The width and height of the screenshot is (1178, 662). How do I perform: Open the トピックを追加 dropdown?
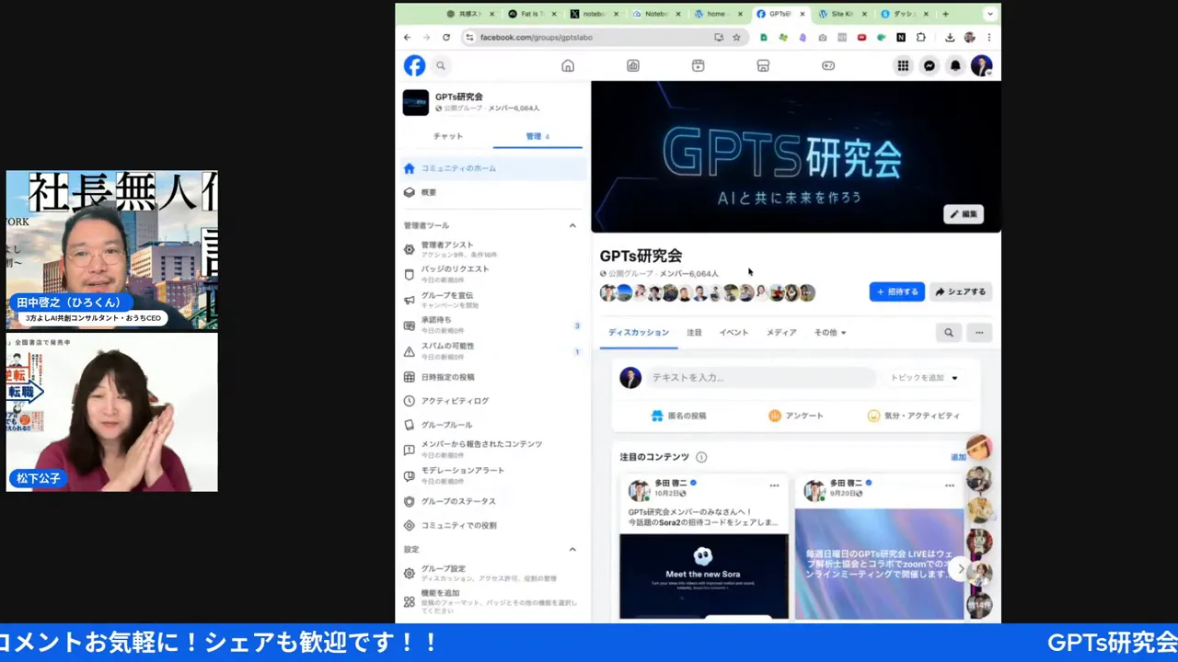pos(923,377)
